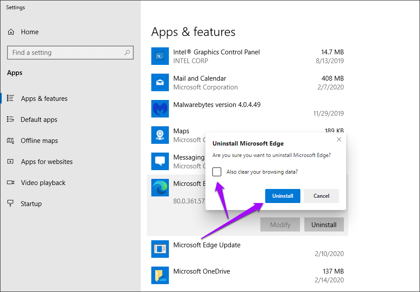
Task: Click the Microsoft Corporation publisher under Mail
Action: pyautogui.click(x=205, y=87)
